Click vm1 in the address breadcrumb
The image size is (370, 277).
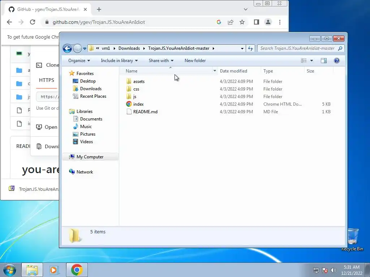tap(106, 48)
